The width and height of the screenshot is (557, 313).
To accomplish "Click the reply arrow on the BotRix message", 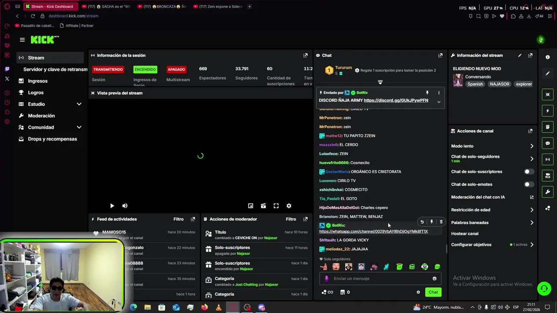I will [x=422, y=222].
